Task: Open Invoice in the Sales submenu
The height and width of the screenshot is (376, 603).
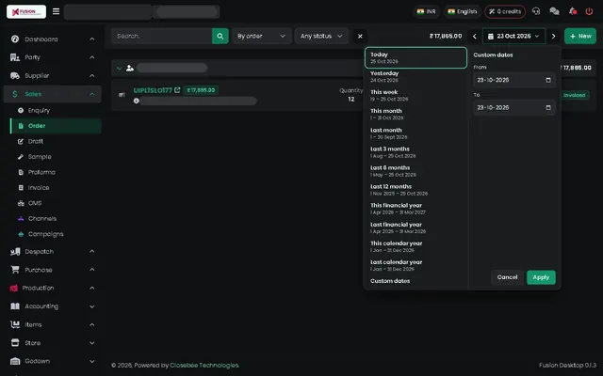Action: (x=39, y=188)
